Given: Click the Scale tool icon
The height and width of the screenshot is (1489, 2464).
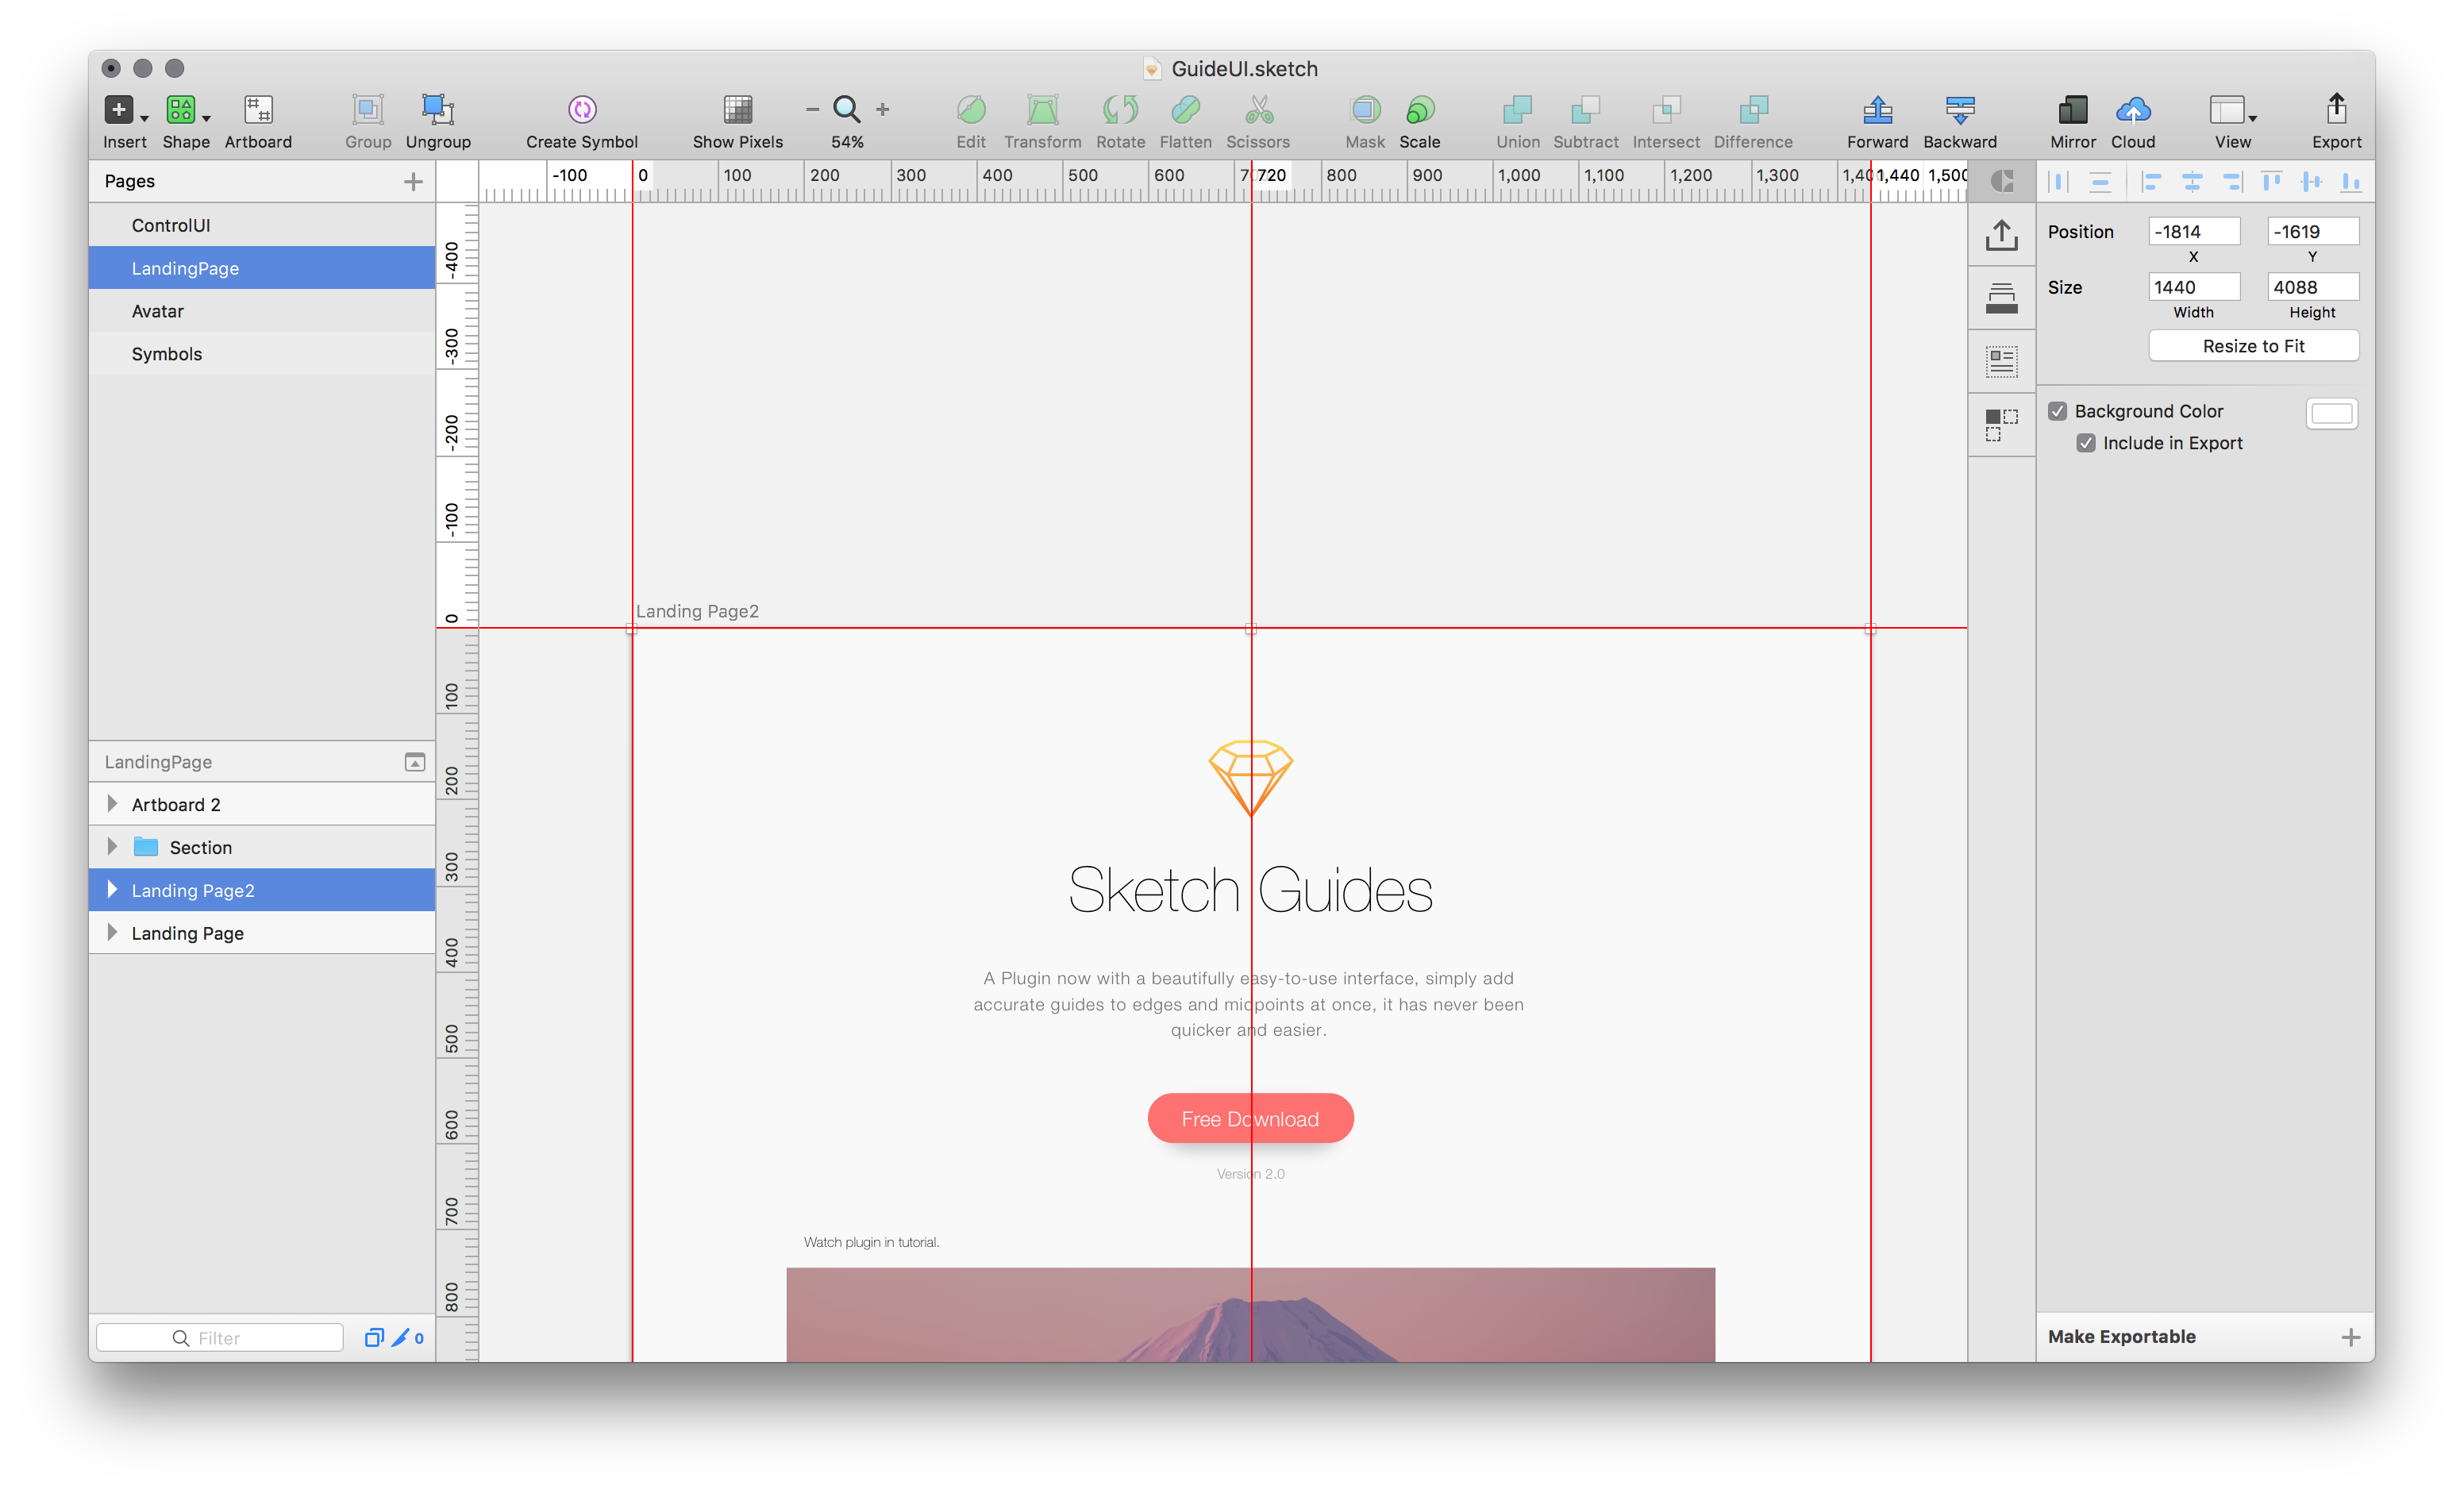Looking at the screenshot, I should [x=1419, y=109].
